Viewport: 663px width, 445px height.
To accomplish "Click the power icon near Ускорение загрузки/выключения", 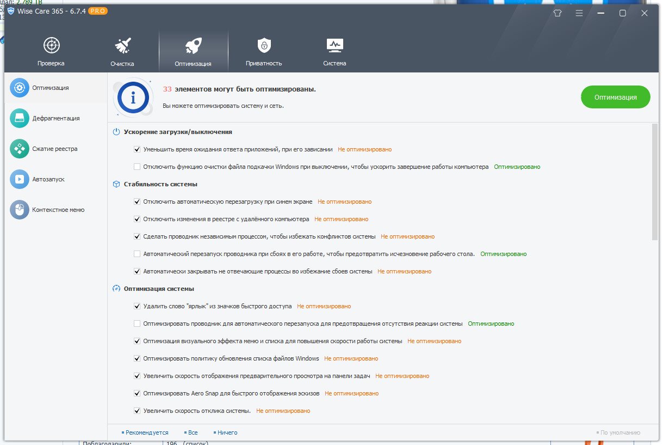I will pos(116,132).
